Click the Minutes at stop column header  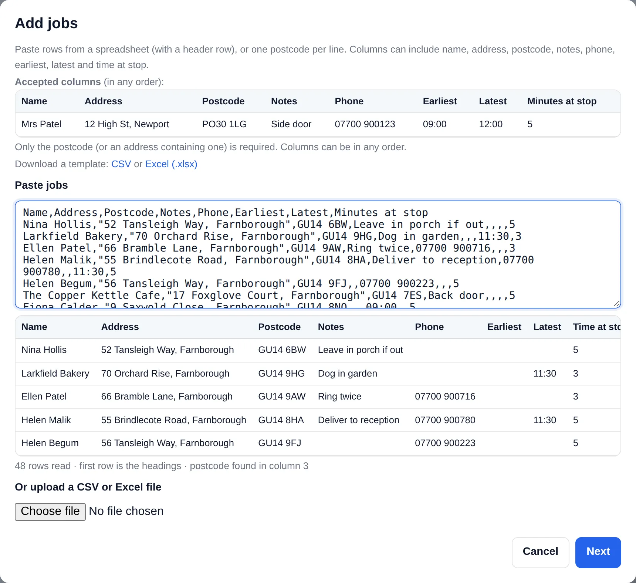pyautogui.click(x=562, y=101)
